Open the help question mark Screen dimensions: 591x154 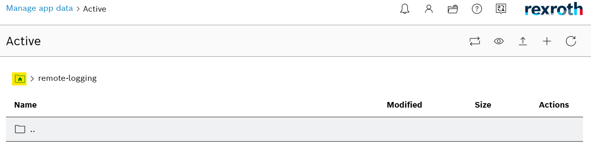(x=477, y=9)
